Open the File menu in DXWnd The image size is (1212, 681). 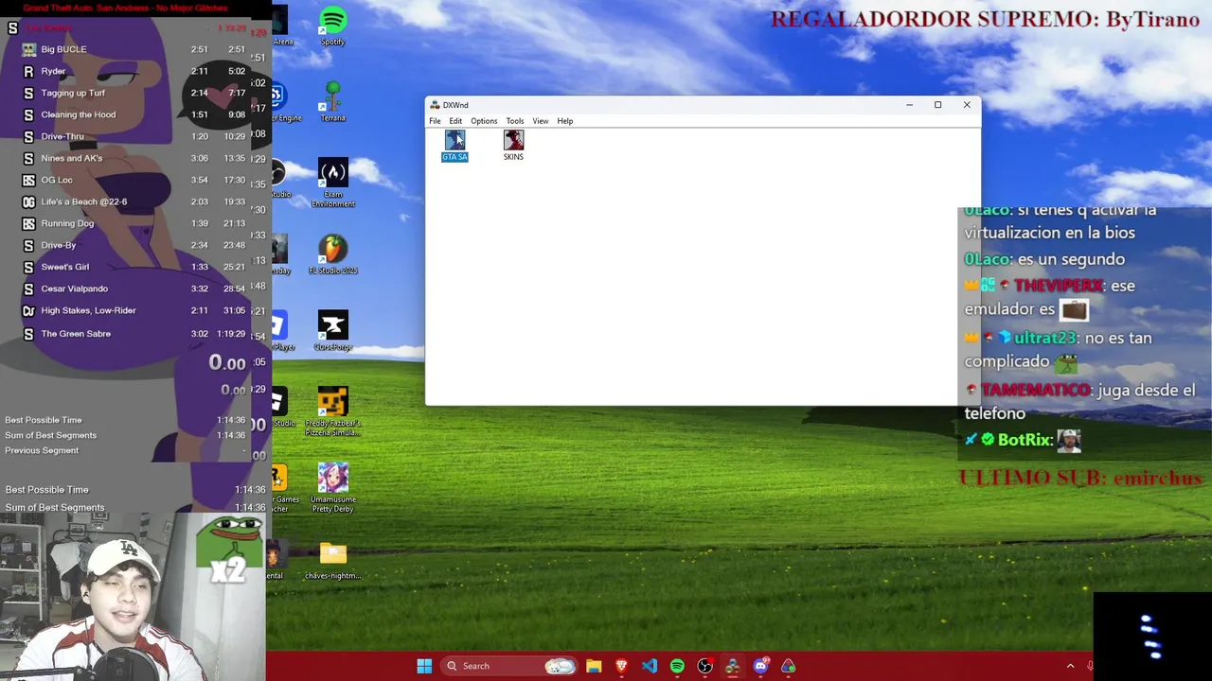(435, 121)
